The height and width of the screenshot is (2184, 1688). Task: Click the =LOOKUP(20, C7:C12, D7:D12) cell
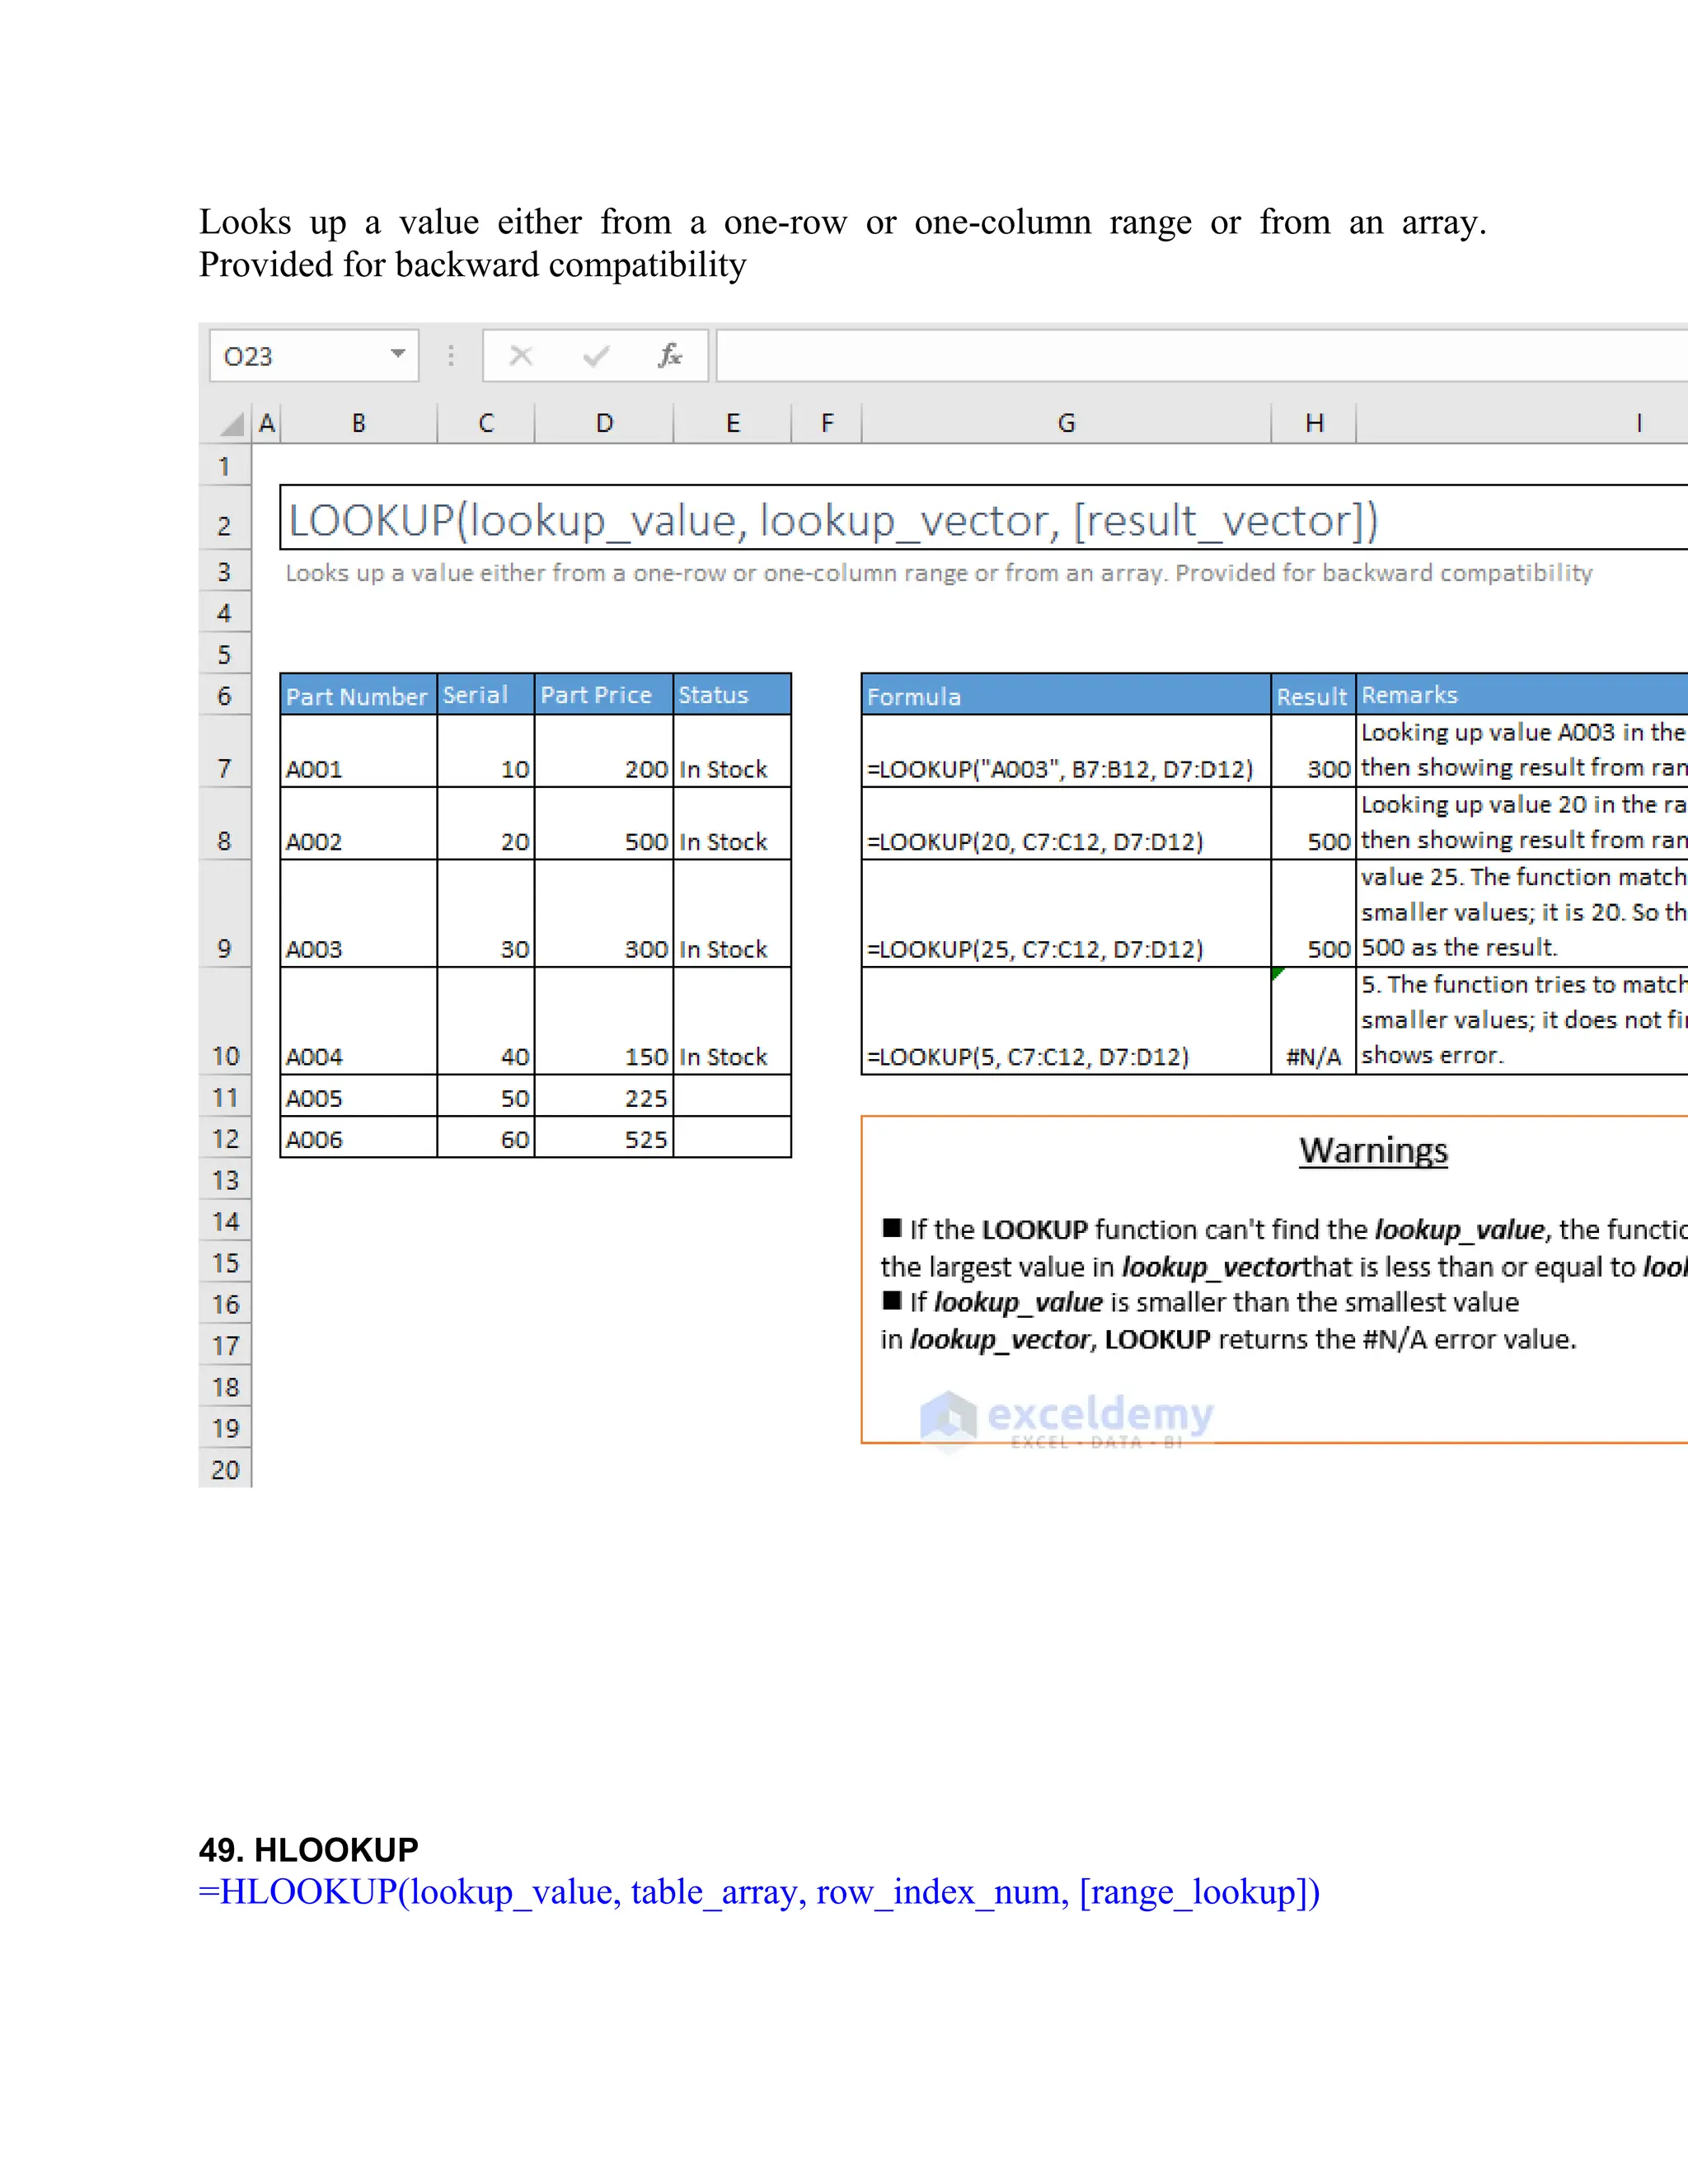pyautogui.click(x=1066, y=824)
